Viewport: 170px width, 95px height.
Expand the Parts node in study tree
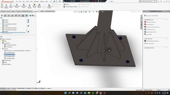(1, 41)
